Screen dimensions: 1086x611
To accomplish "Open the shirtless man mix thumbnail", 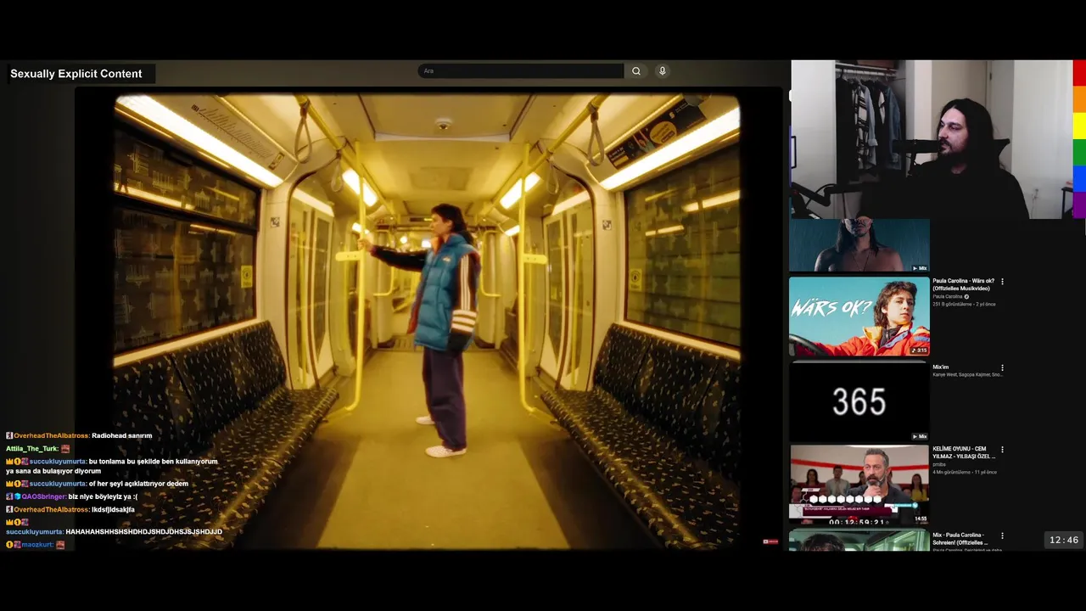I will pos(859,245).
